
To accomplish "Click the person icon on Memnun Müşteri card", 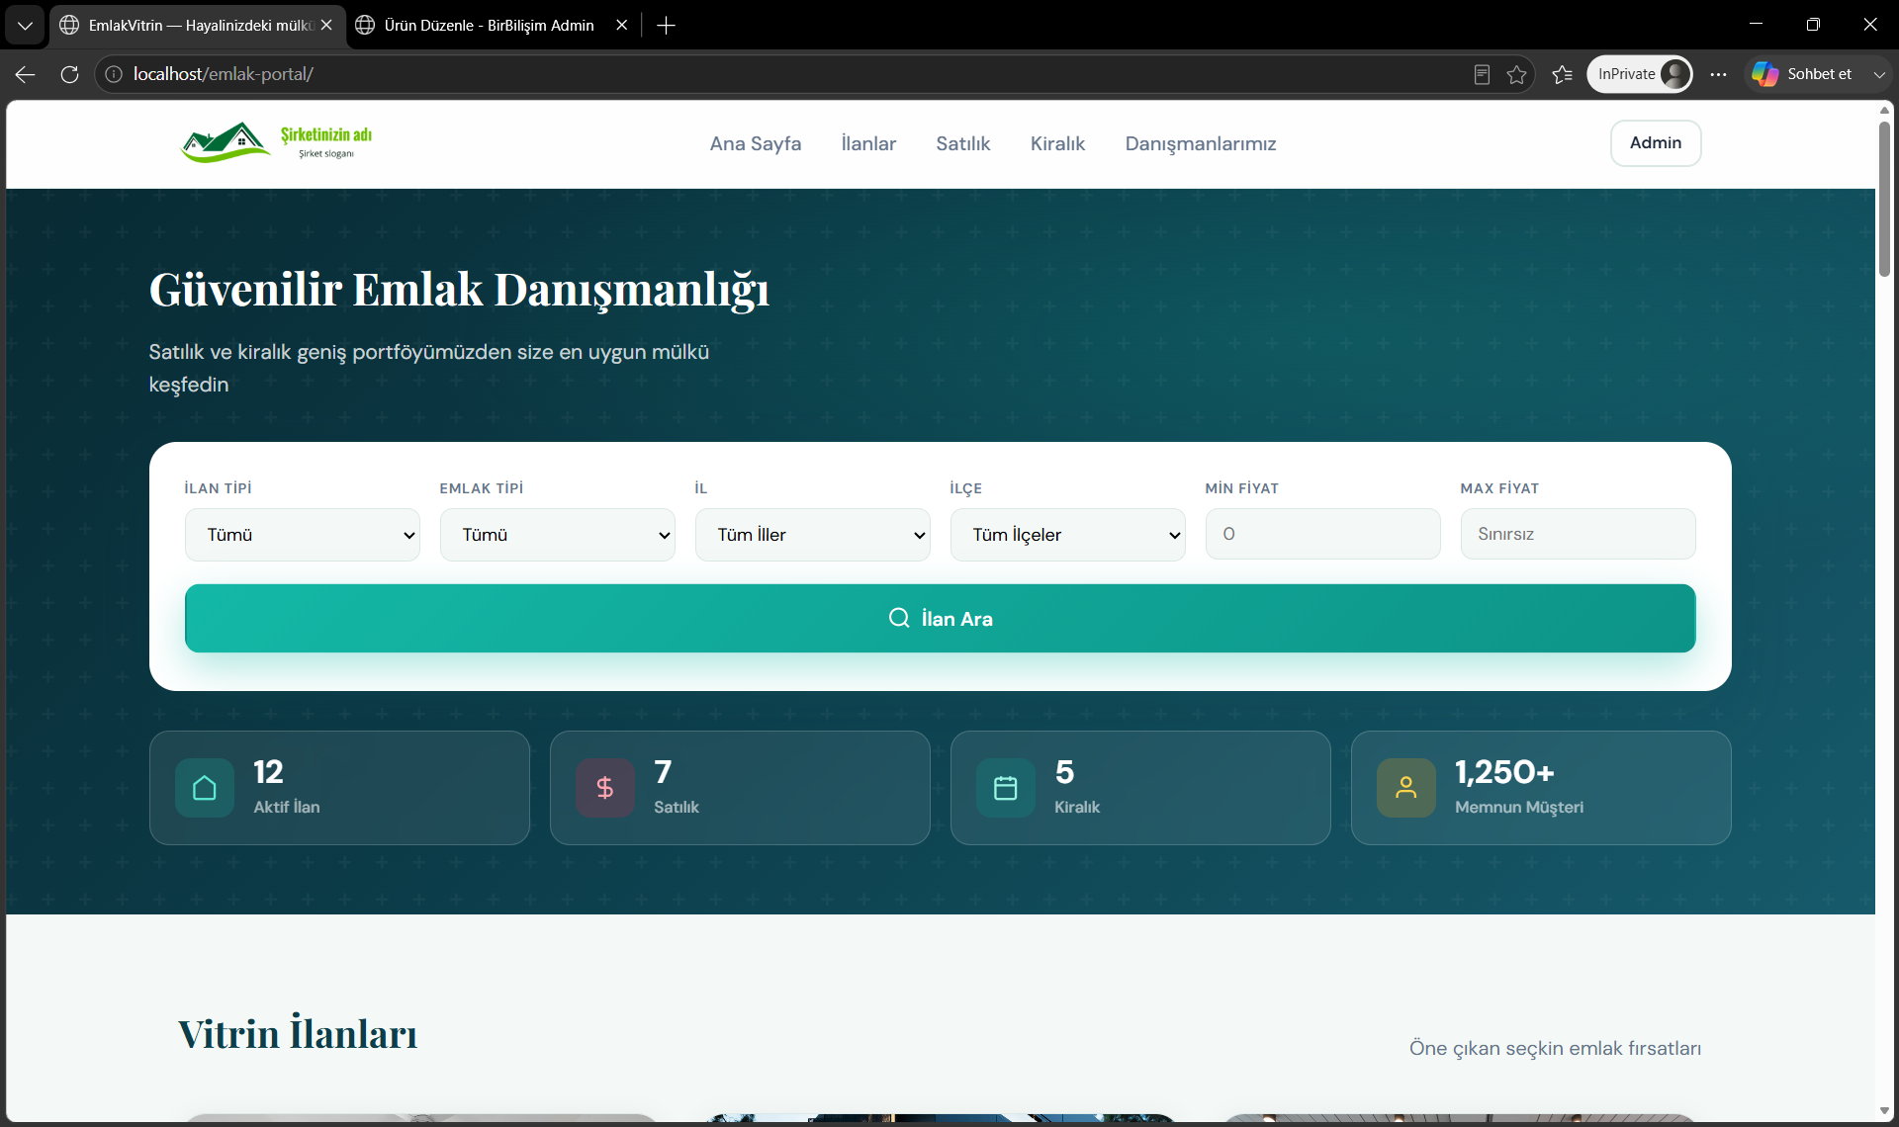I will point(1405,788).
